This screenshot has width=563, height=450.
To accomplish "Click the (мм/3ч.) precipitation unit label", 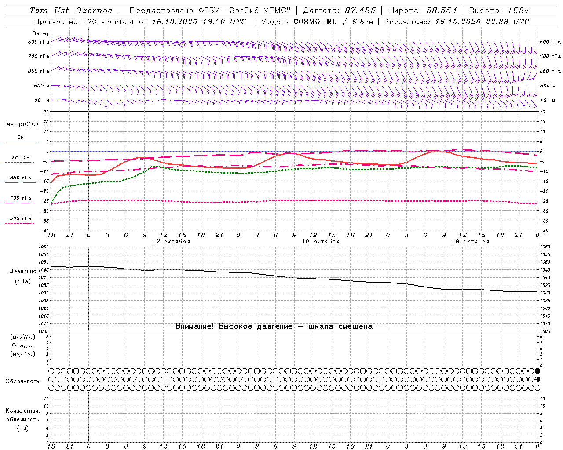I will 22,337.
